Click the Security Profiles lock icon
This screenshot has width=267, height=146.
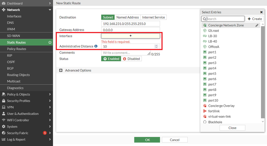[4, 101]
